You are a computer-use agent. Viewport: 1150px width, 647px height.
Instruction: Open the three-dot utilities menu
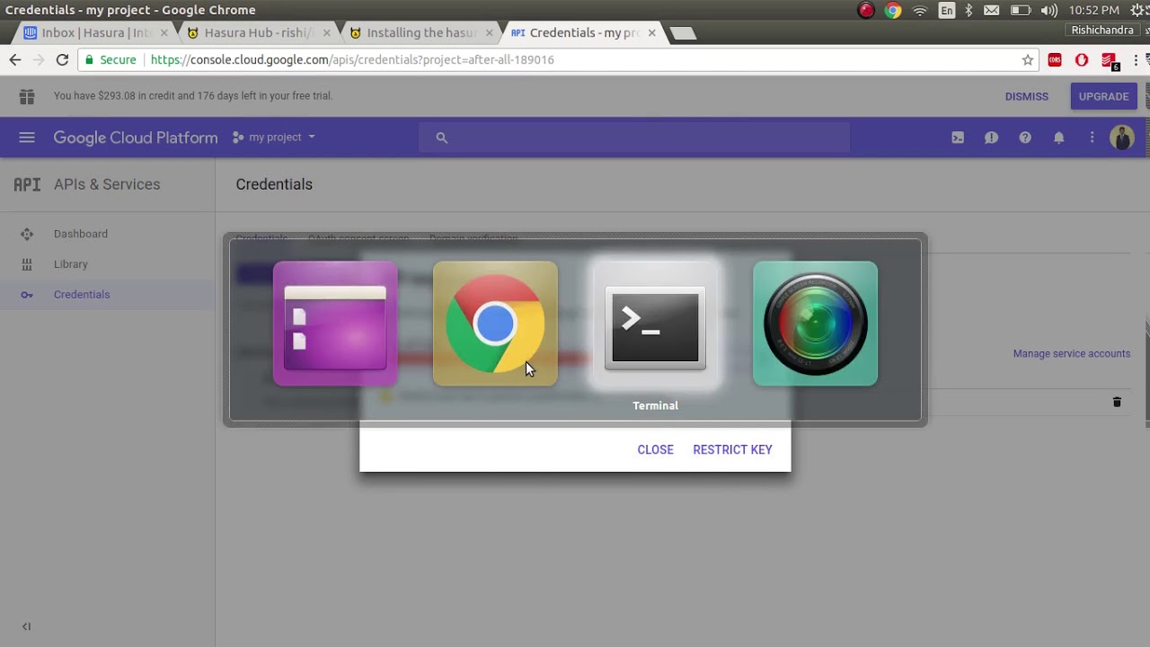click(x=1092, y=137)
